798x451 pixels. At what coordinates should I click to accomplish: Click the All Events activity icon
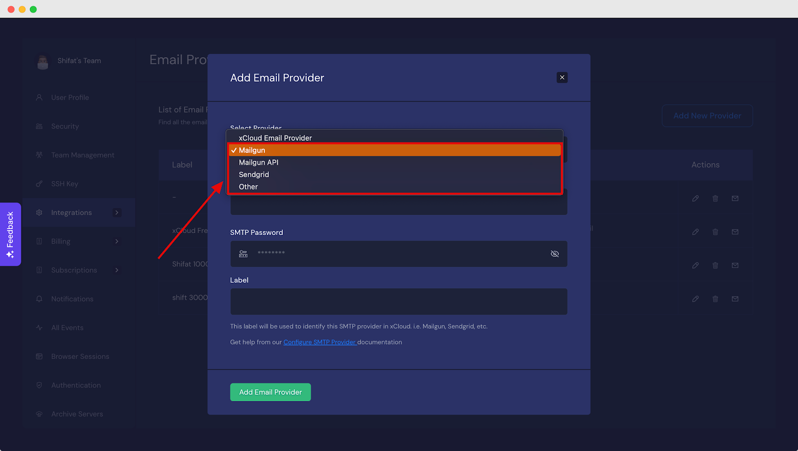pos(39,328)
